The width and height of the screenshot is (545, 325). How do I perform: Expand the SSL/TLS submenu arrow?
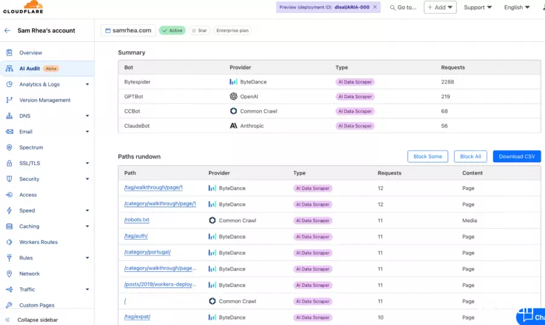(x=87, y=163)
